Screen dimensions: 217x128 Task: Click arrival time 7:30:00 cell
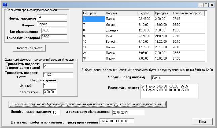point(163,31)
